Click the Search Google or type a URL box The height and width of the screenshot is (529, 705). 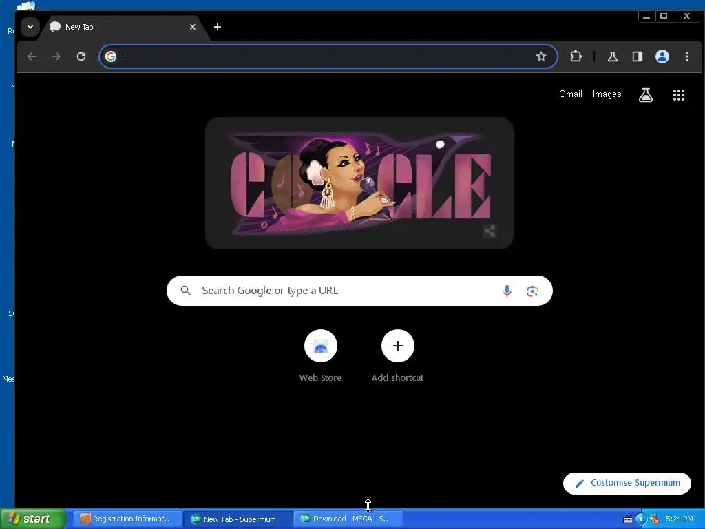point(359,291)
